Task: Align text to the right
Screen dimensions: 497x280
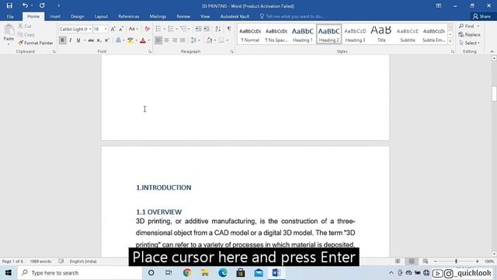Action: 174,40
